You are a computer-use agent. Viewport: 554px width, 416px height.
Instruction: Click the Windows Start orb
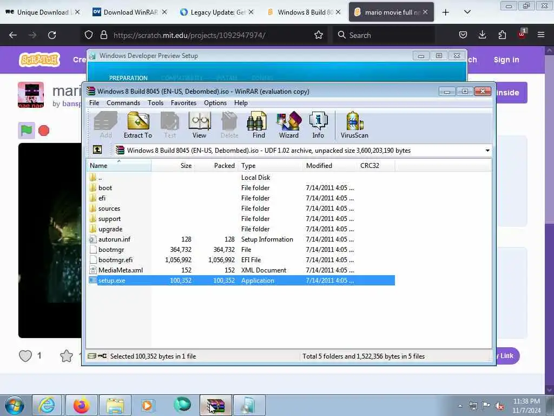[x=15, y=406]
